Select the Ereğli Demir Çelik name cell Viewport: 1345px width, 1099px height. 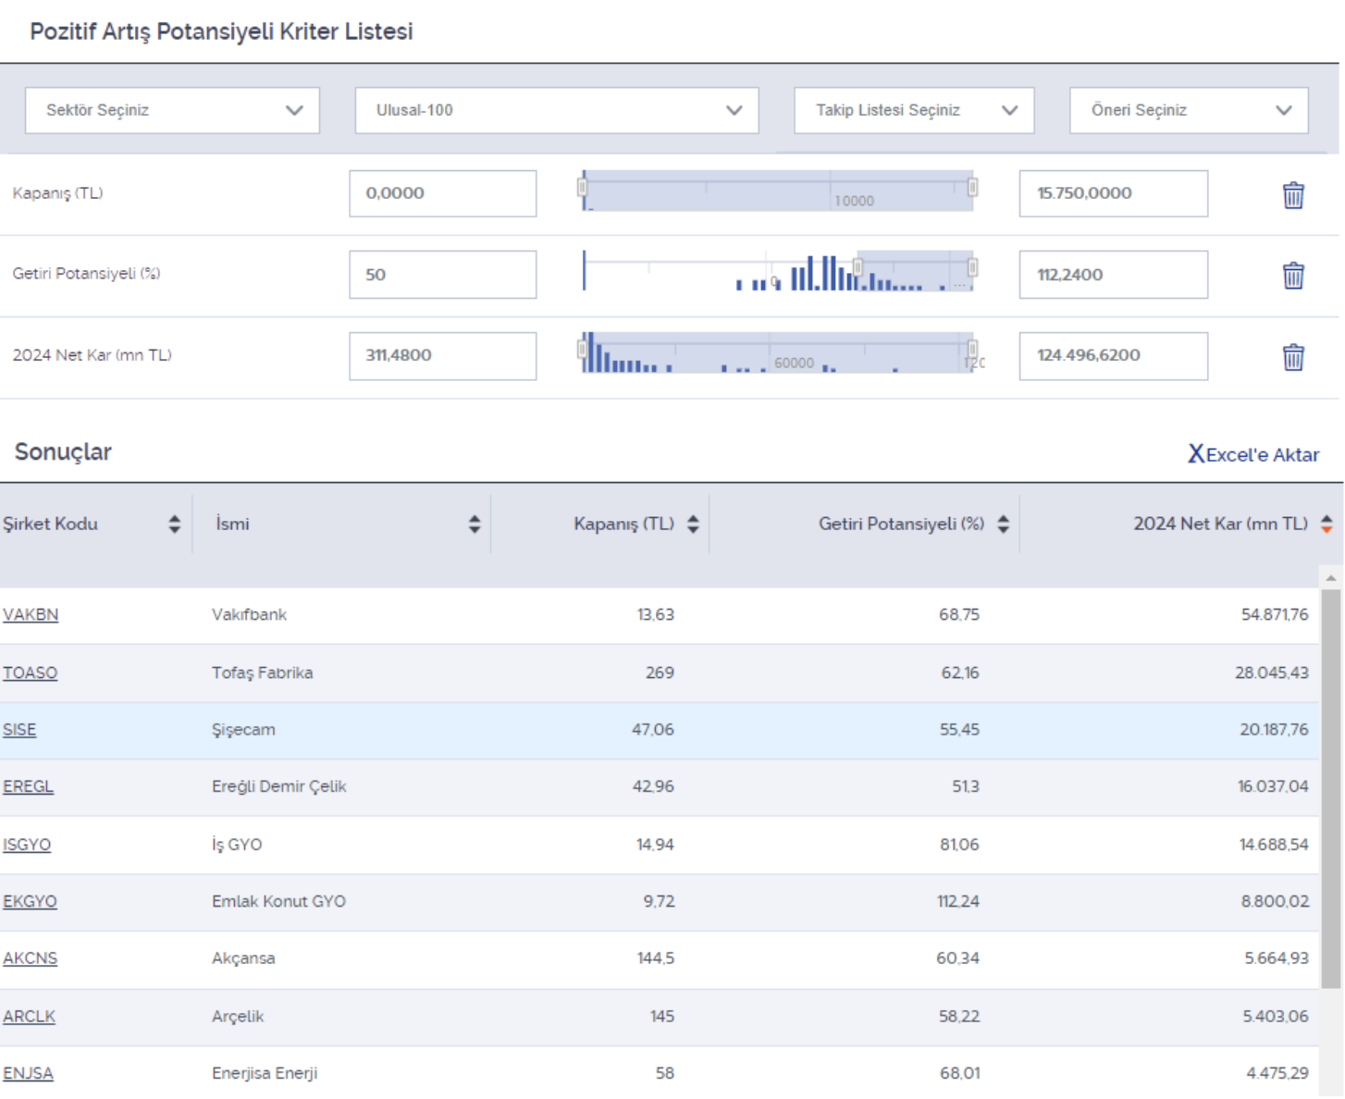pyautogui.click(x=279, y=787)
